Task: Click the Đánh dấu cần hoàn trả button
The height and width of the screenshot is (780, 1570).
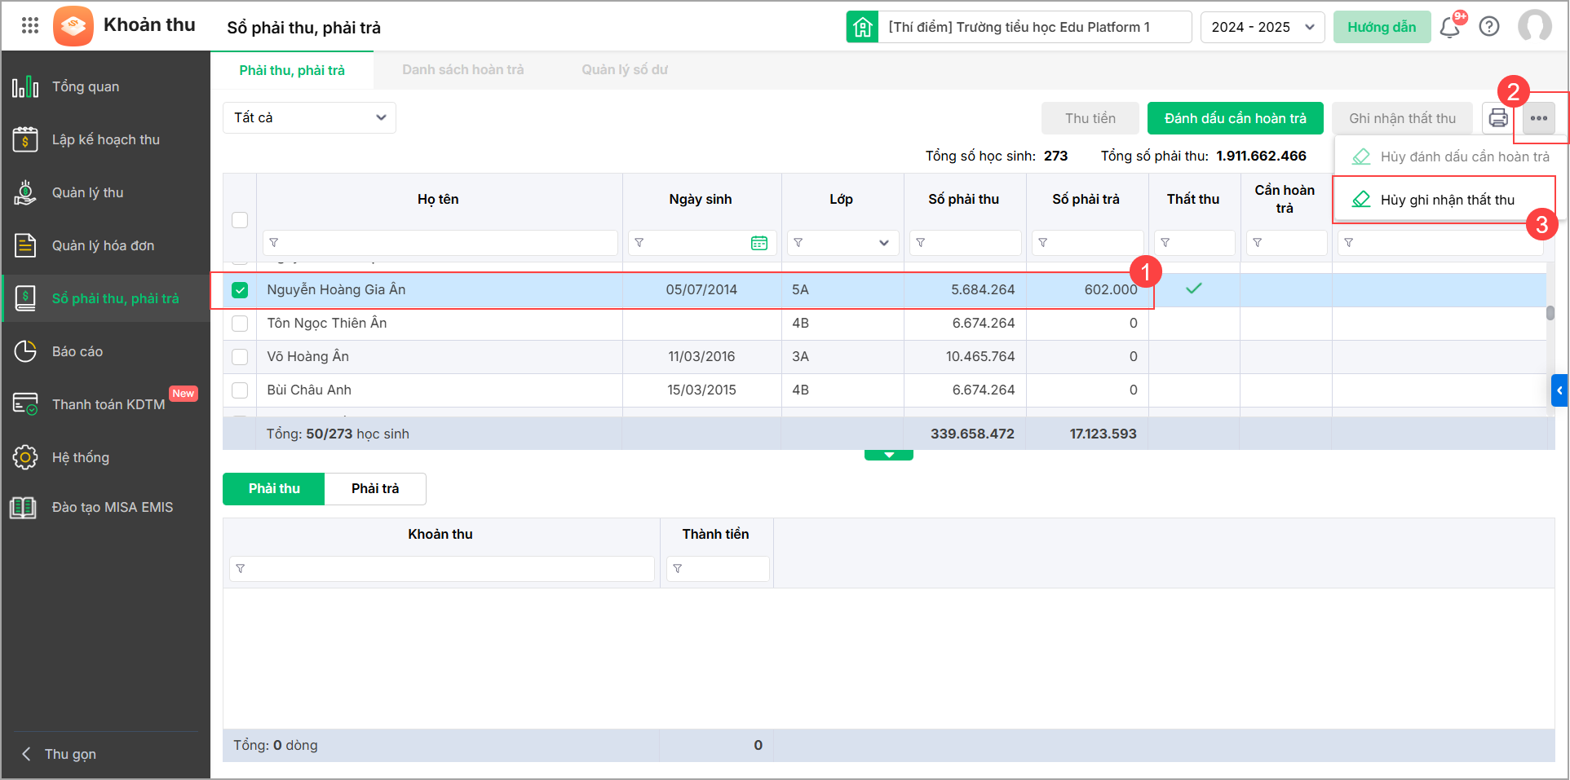Action: coord(1235,118)
